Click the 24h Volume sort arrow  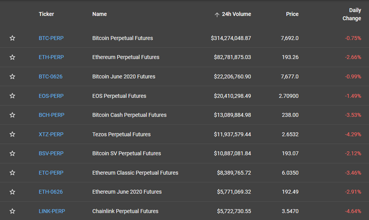pyautogui.click(x=217, y=15)
